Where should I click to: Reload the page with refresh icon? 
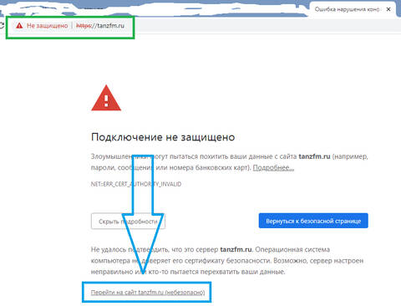2,26
